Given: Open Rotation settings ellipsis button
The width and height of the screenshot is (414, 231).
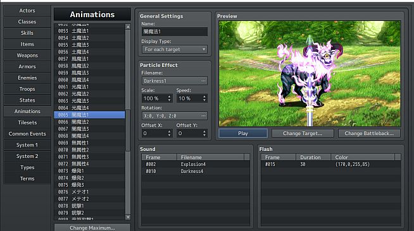Looking at the screenshot, I should click(x=203, y=115).
